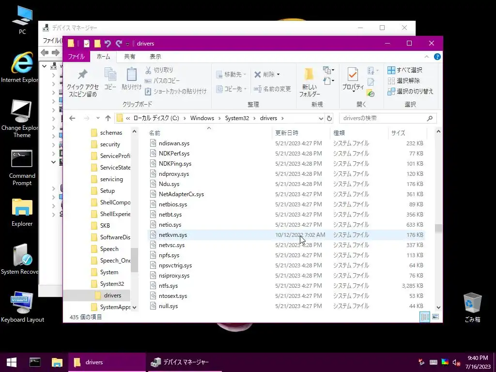Click the Paste clipboard icon
Viewport: 496px width, 372px height.
132,79
